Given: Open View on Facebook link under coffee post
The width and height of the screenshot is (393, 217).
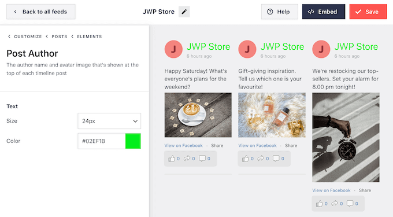Looking at the screenshot, I should (183, 145).
